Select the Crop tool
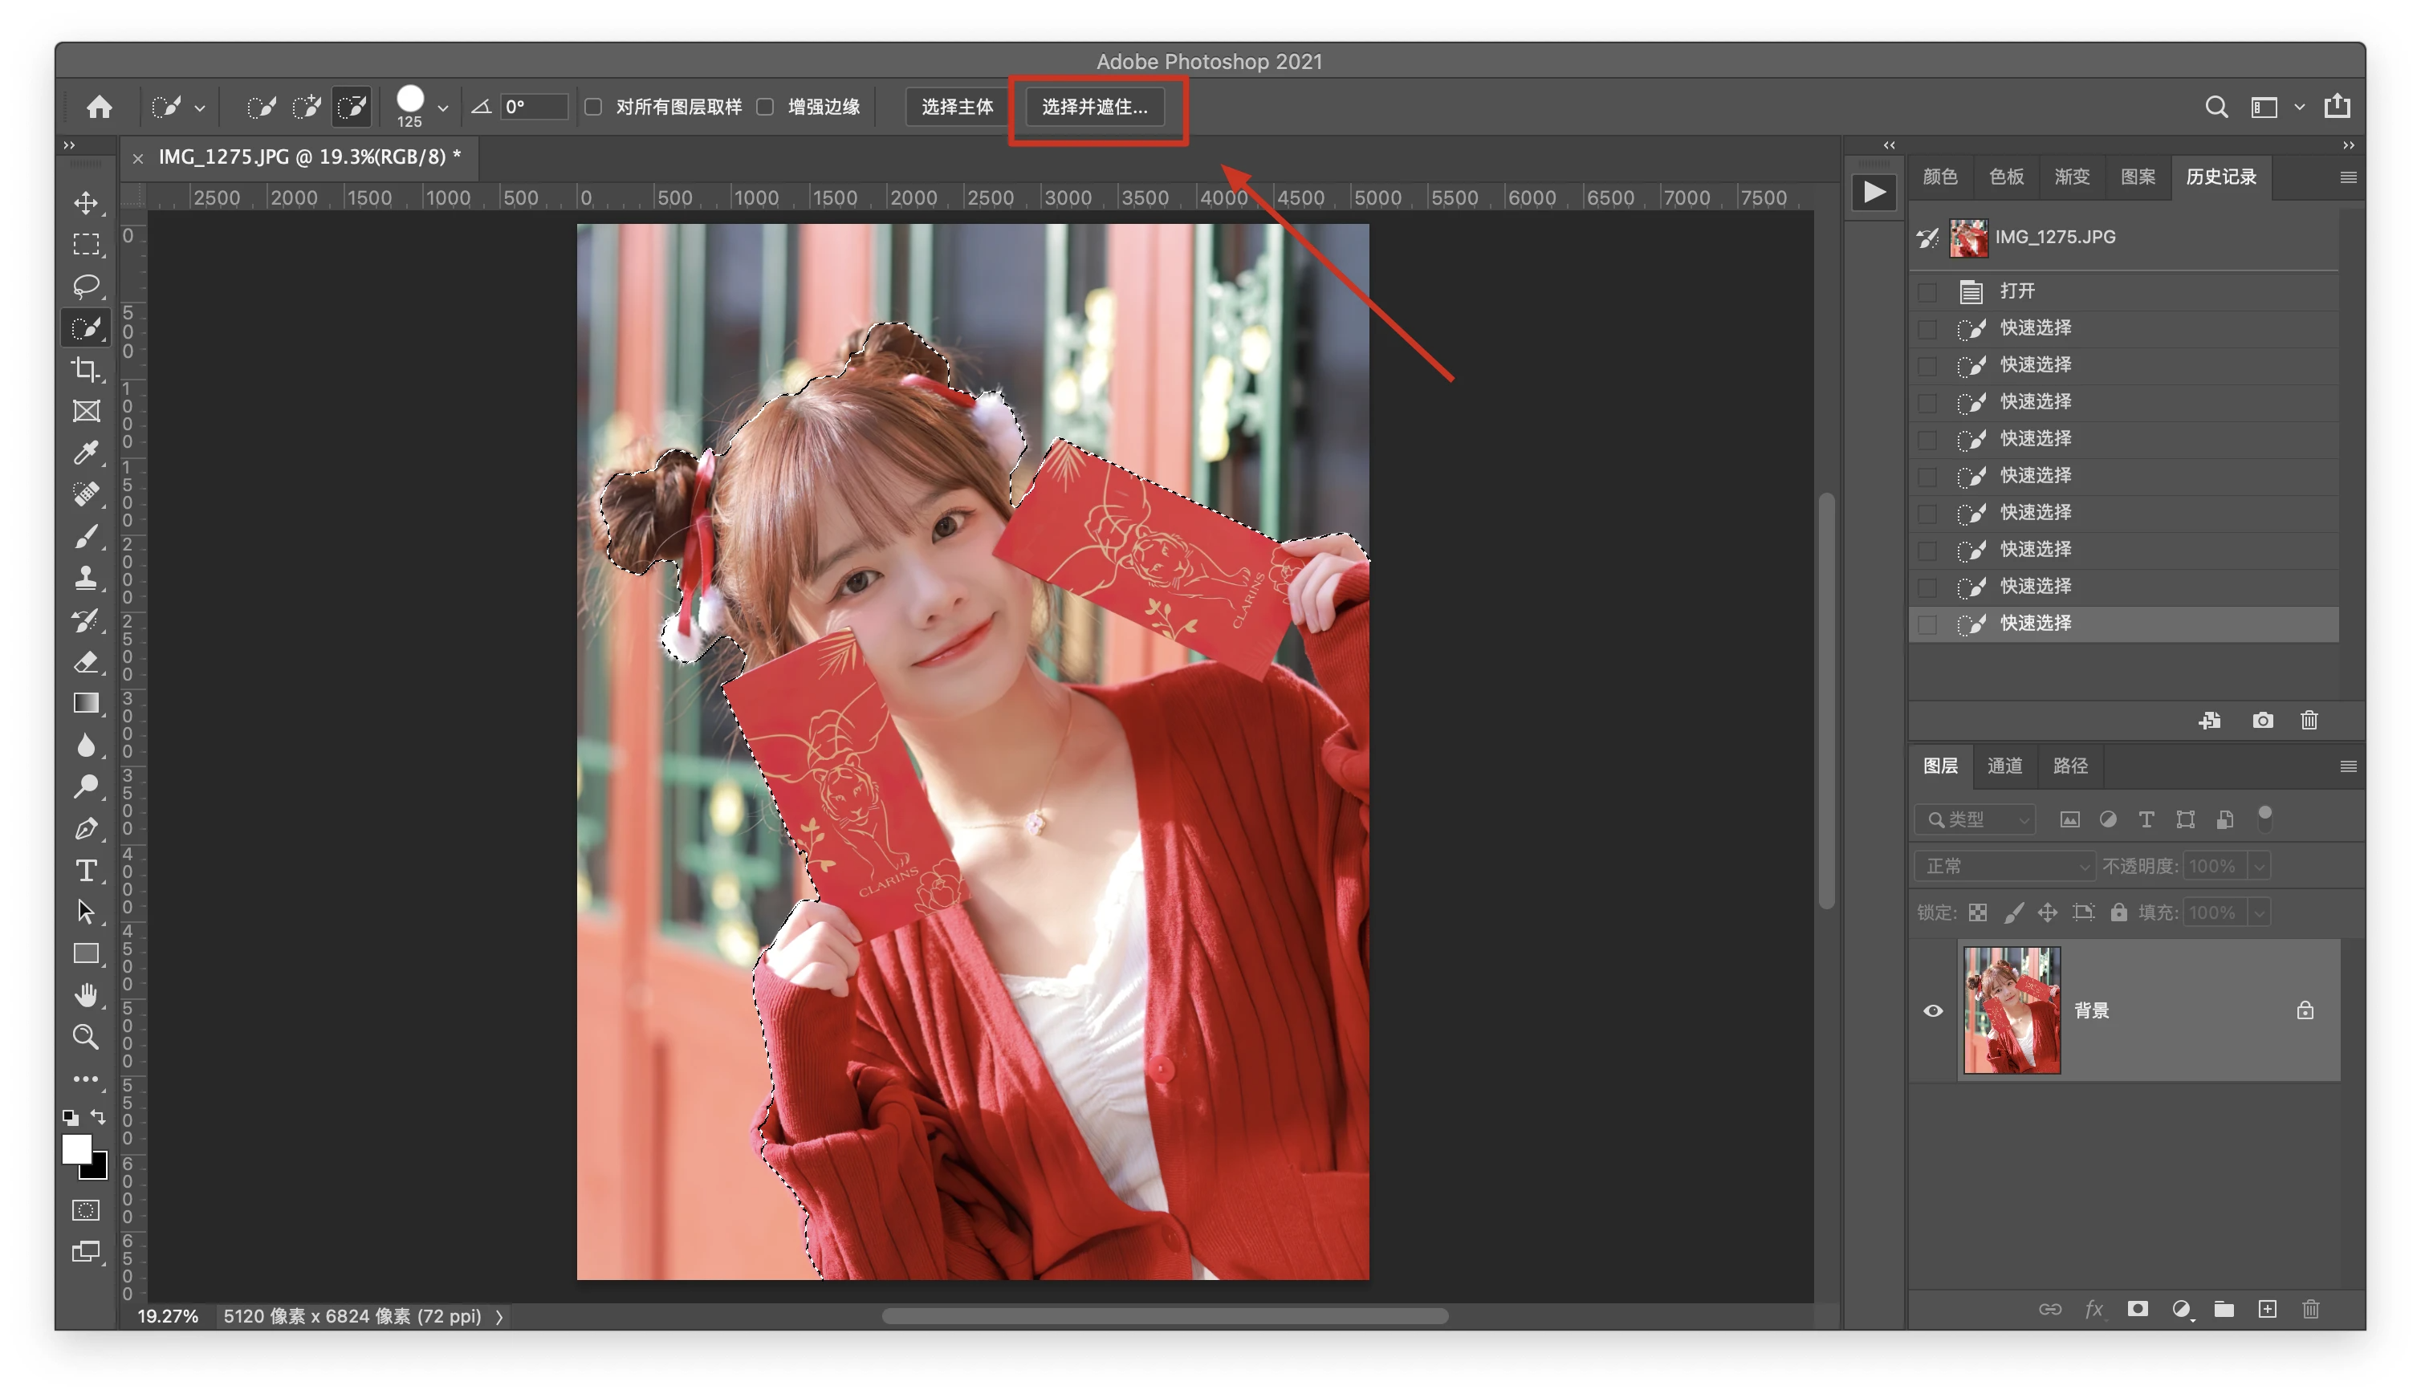 click(87, 370)
